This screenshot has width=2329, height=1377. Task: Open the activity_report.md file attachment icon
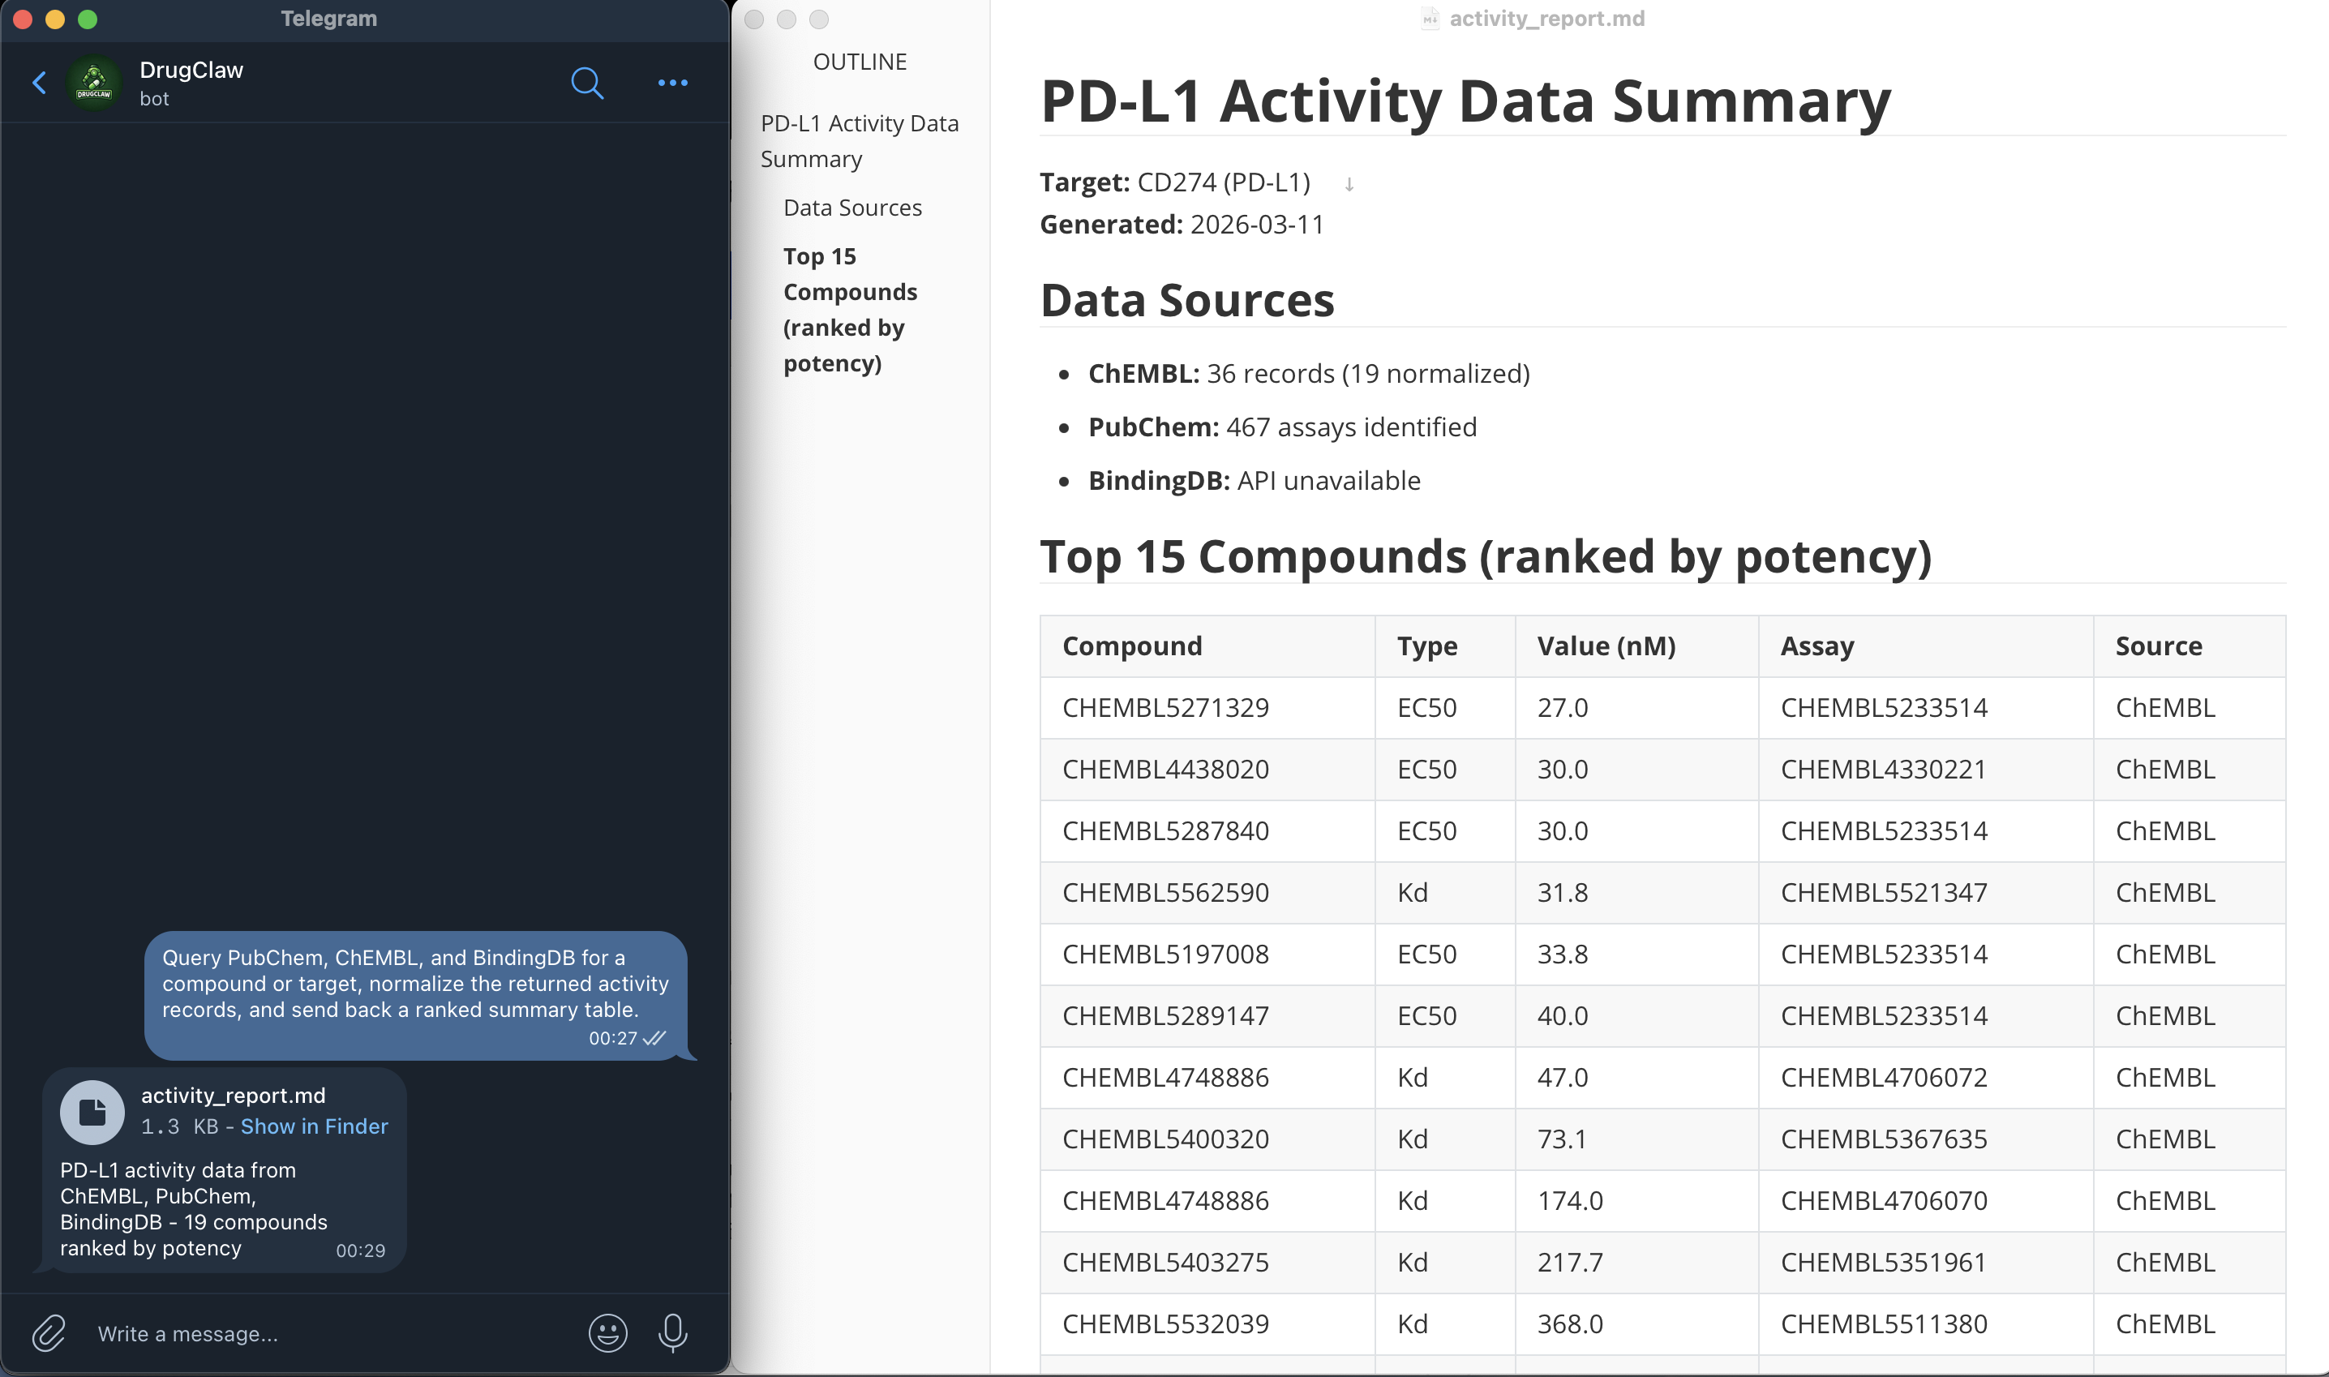[x=92, y=1112]
